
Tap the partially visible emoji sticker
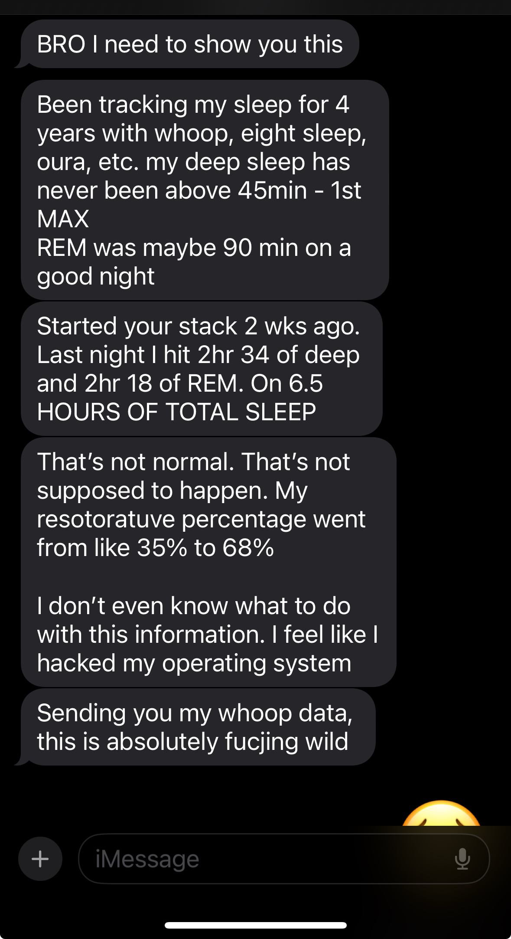coord(441,814)
